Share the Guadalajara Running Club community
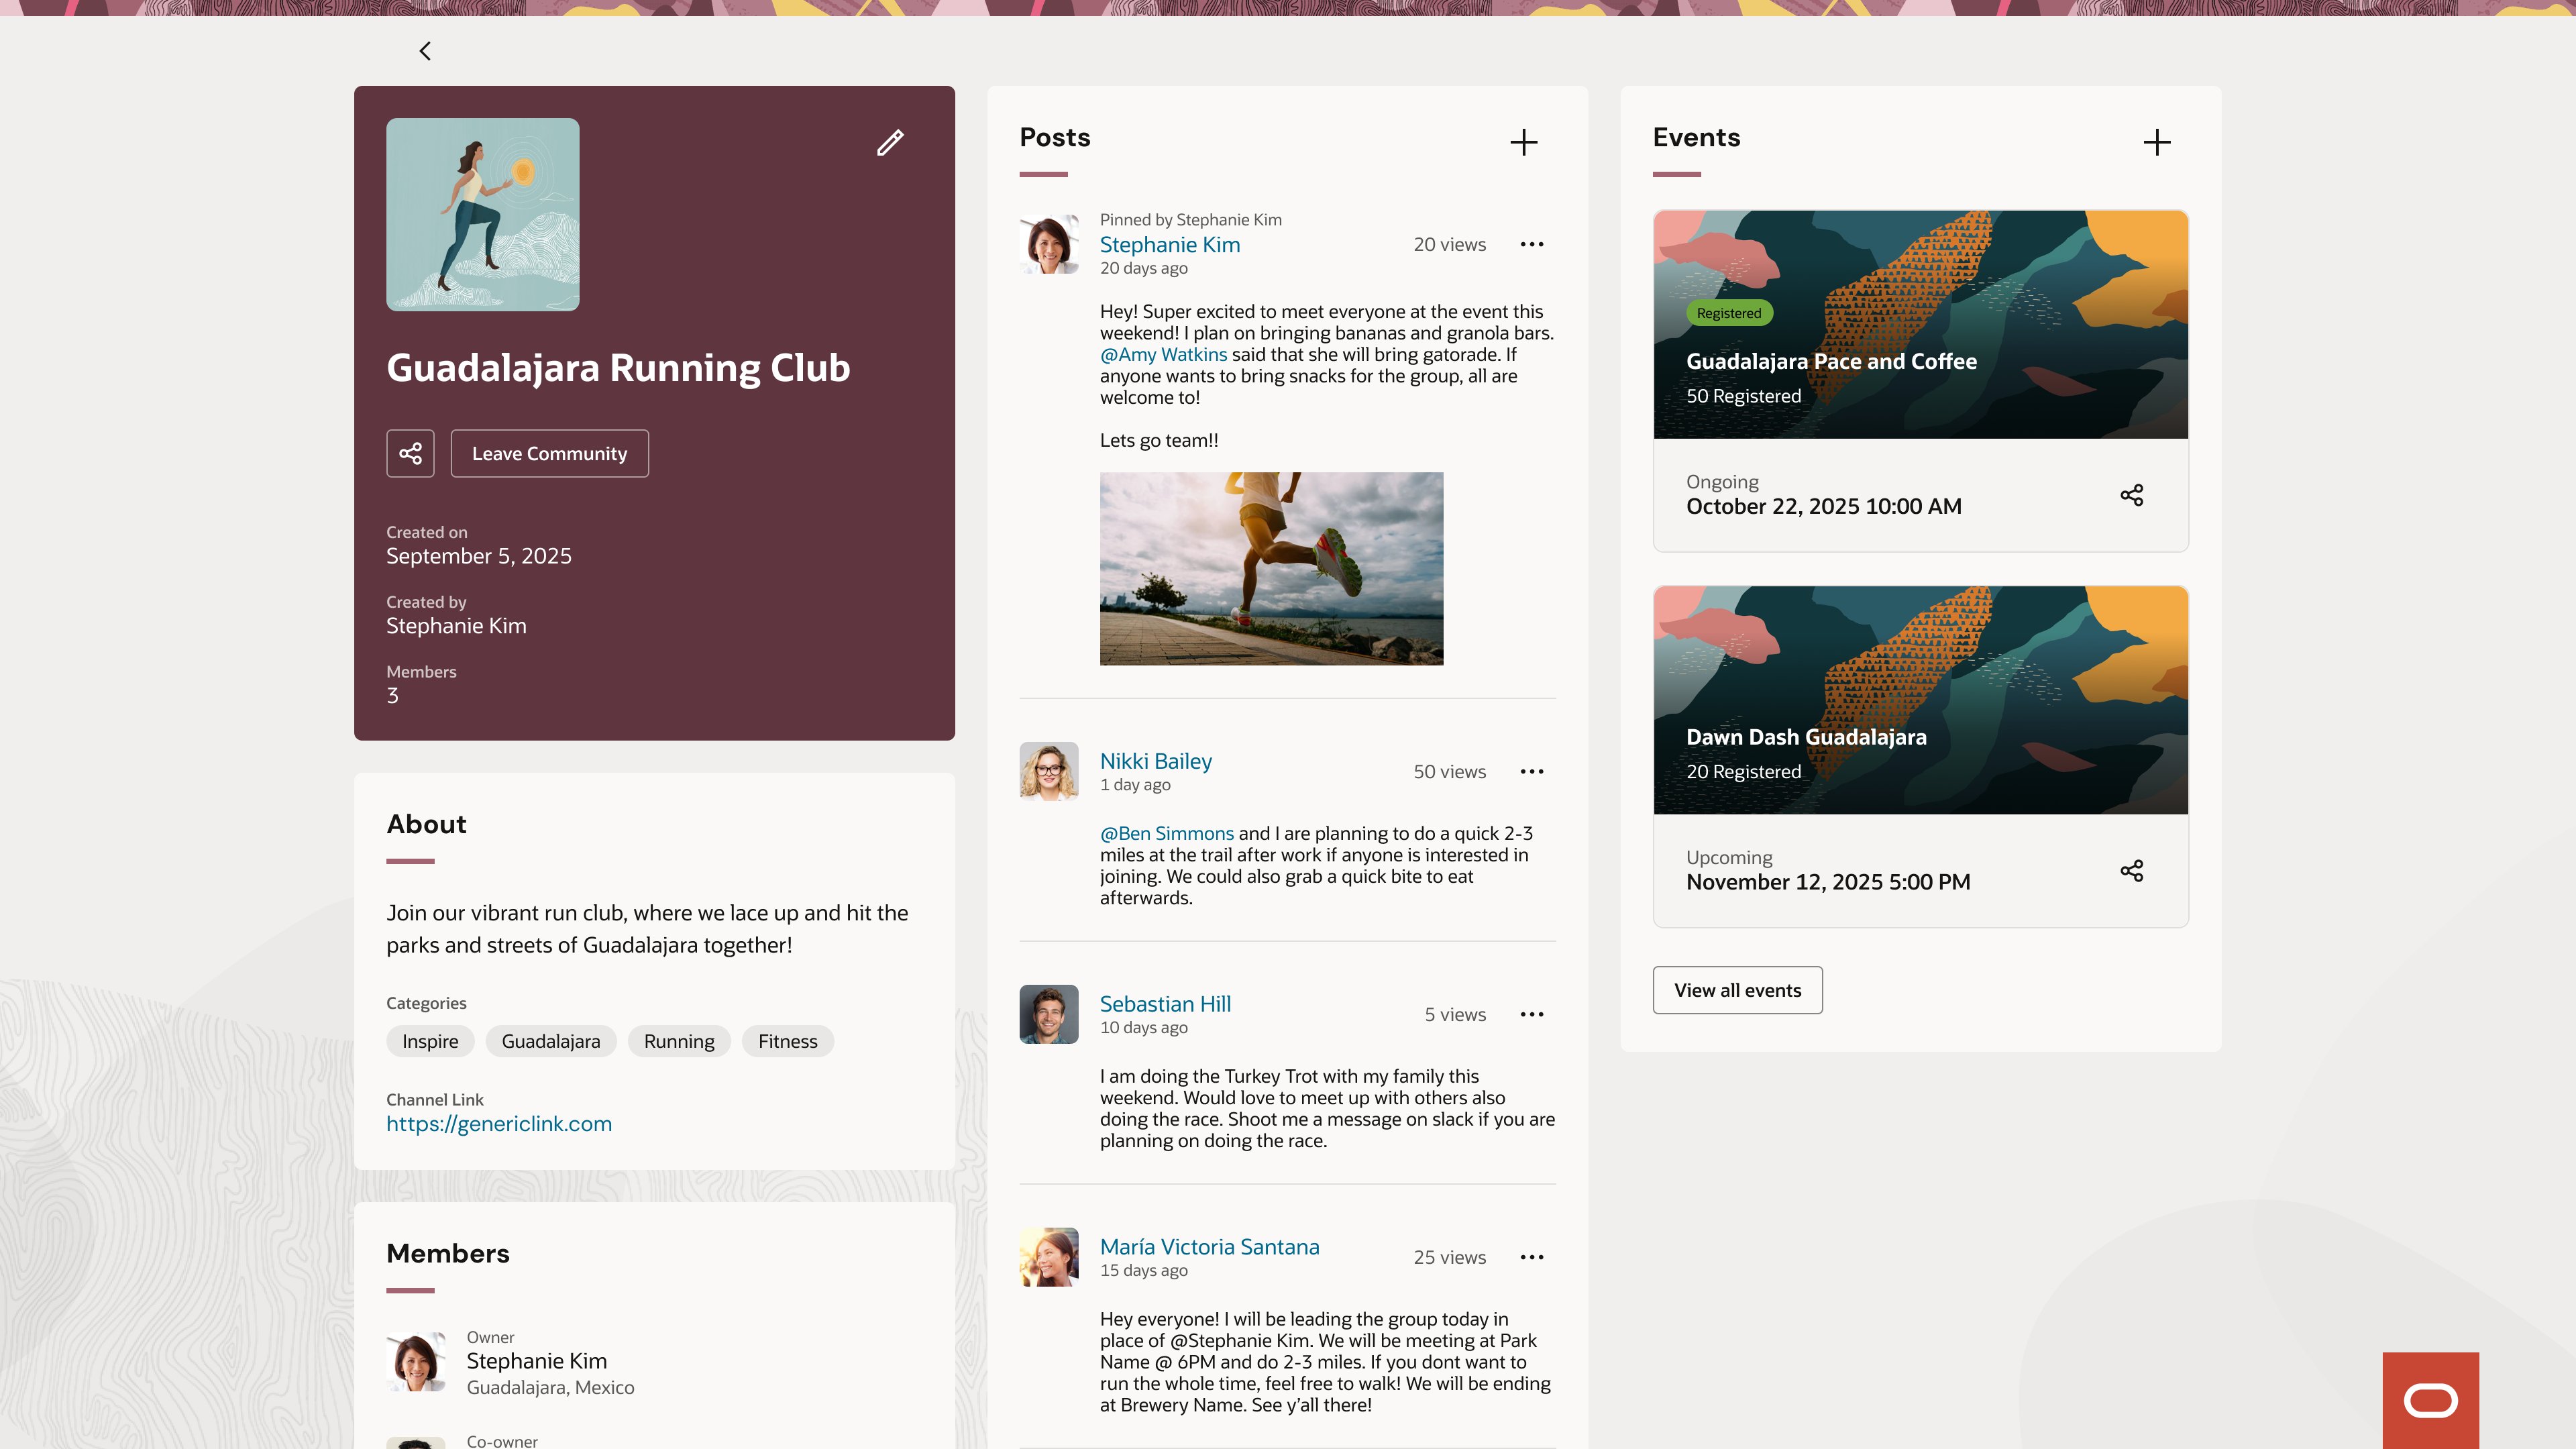The height and width of the screenshot is (1449, 2576). pyautogui.click(x=410, y=454)
